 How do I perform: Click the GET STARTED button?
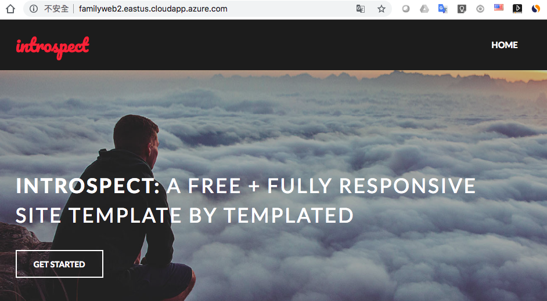[59, 264]
